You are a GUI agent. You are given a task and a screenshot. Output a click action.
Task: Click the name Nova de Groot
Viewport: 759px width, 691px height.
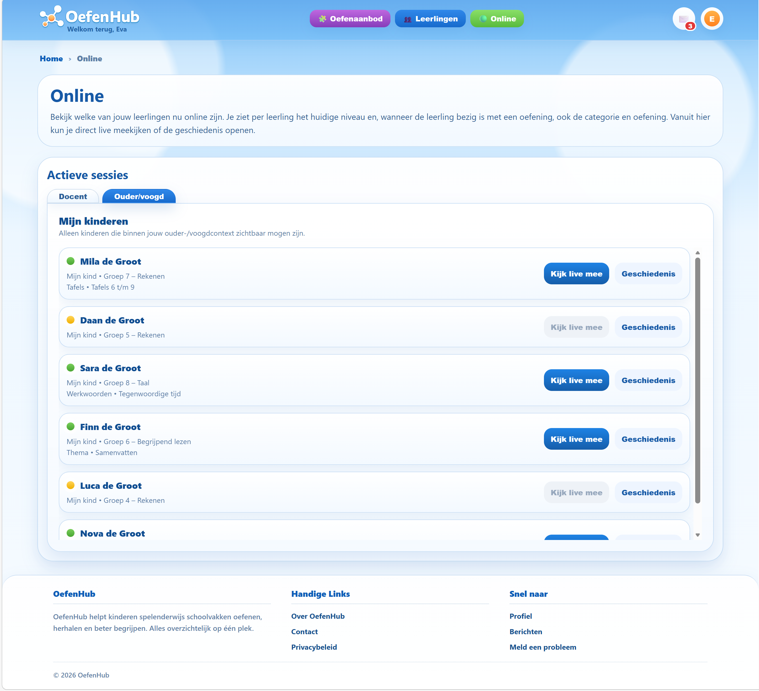coord(112,534)
